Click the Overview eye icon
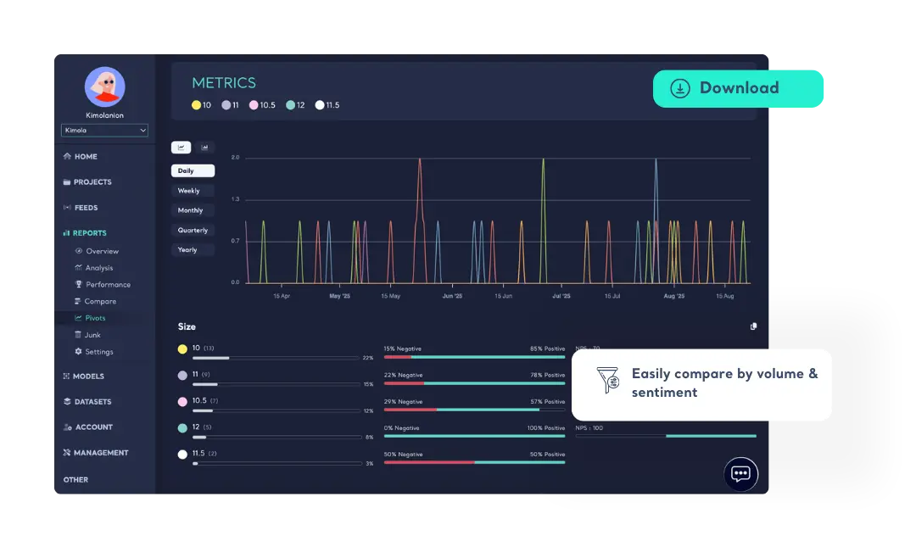916x541 pixels. pos(78,251)
